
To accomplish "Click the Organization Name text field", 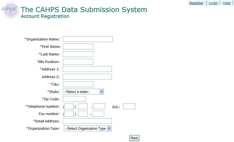I will pos(88,39).
